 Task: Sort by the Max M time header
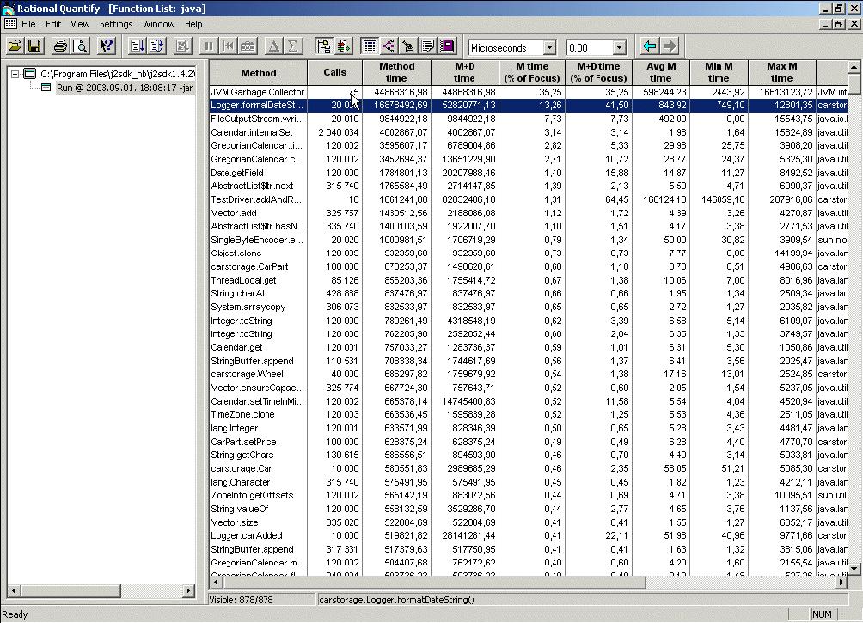pyautogui.click(x=781, y=73)
